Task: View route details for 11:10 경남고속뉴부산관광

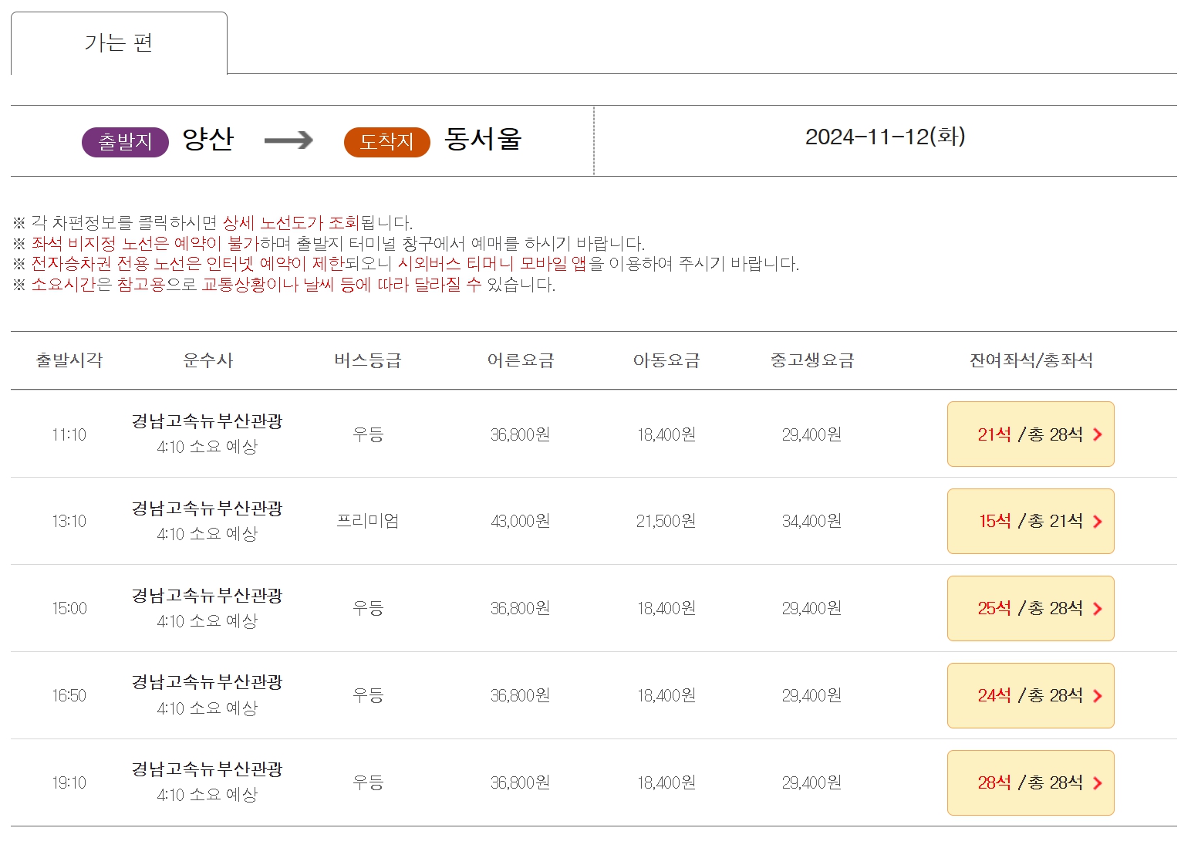Action: coord(207,421)
